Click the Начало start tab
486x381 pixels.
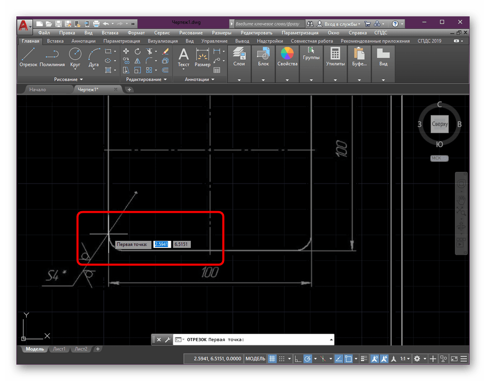point(37,89)
